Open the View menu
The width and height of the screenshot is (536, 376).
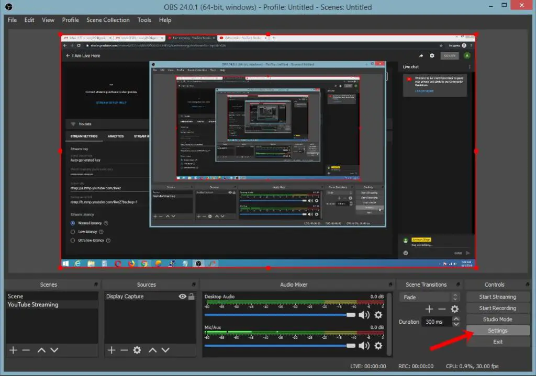(x=48, y=20)
